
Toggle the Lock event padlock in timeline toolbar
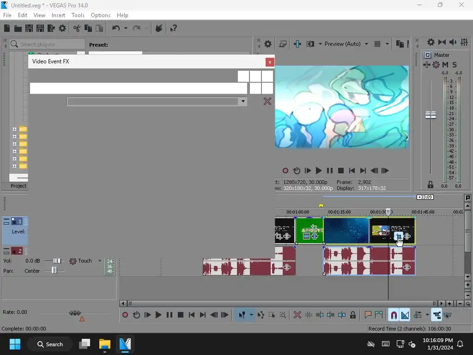coord(353,315)
